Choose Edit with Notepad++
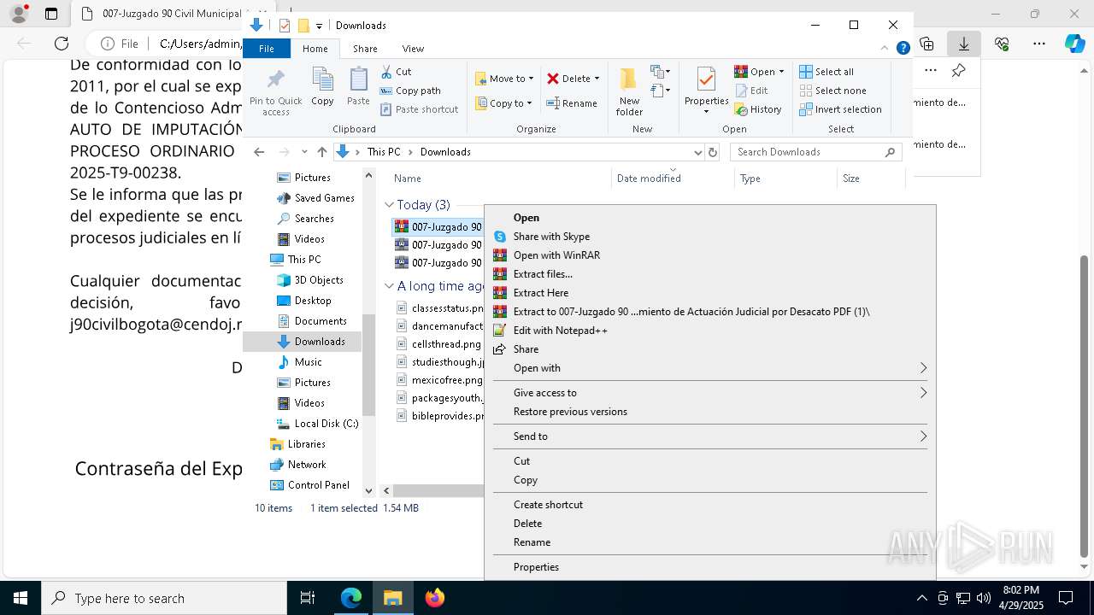This screenshot has height=615, width=1094. click(x=710, y=331)
